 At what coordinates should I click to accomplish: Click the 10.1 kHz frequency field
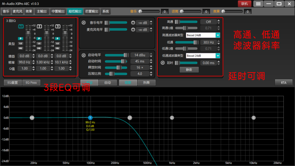pyautogui.click(x=61, y=62)
